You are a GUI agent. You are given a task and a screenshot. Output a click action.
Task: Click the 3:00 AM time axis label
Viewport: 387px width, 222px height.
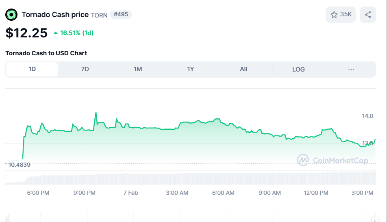177,193
